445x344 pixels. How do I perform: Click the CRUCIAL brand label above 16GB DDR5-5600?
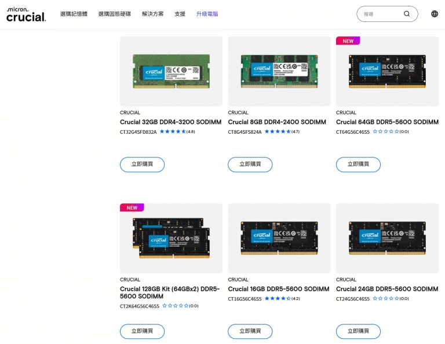click(238, 280)
